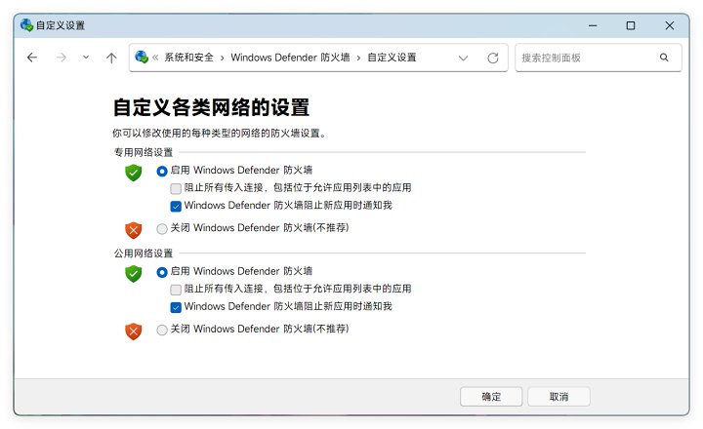
Task: Click the up-one-level arrow
Action: pos(111,58)
